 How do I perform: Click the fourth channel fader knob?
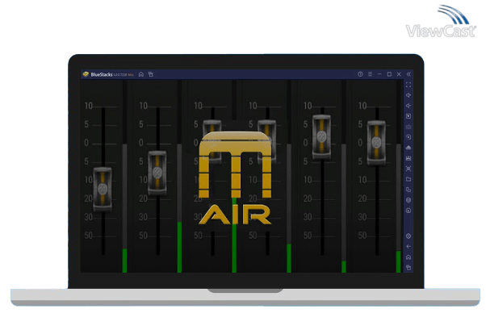click(x=267, y=142)
